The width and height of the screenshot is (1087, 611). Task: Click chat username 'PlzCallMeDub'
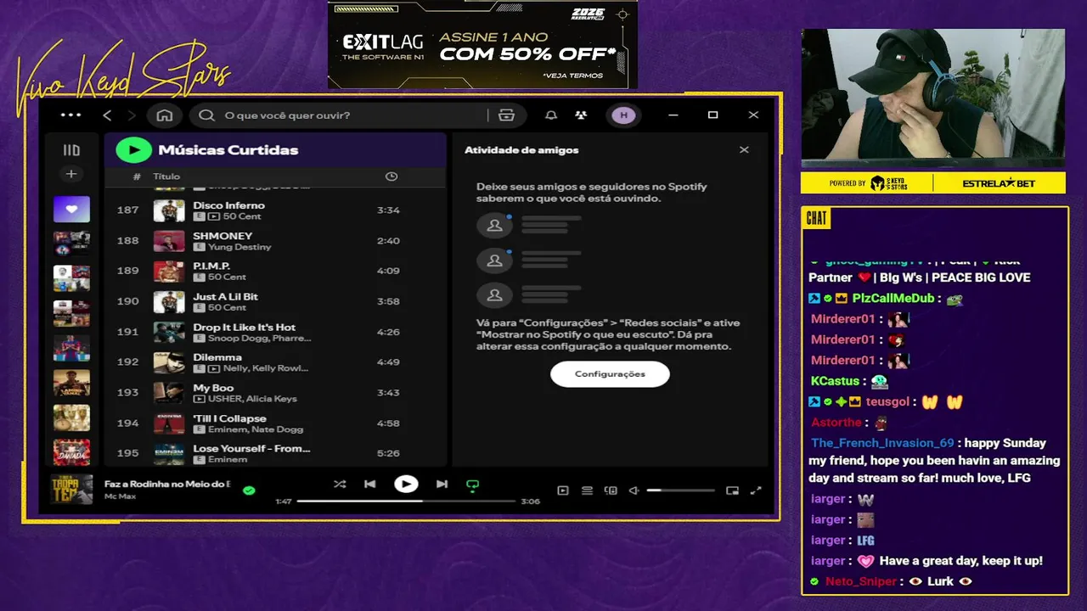coord(893,299)
